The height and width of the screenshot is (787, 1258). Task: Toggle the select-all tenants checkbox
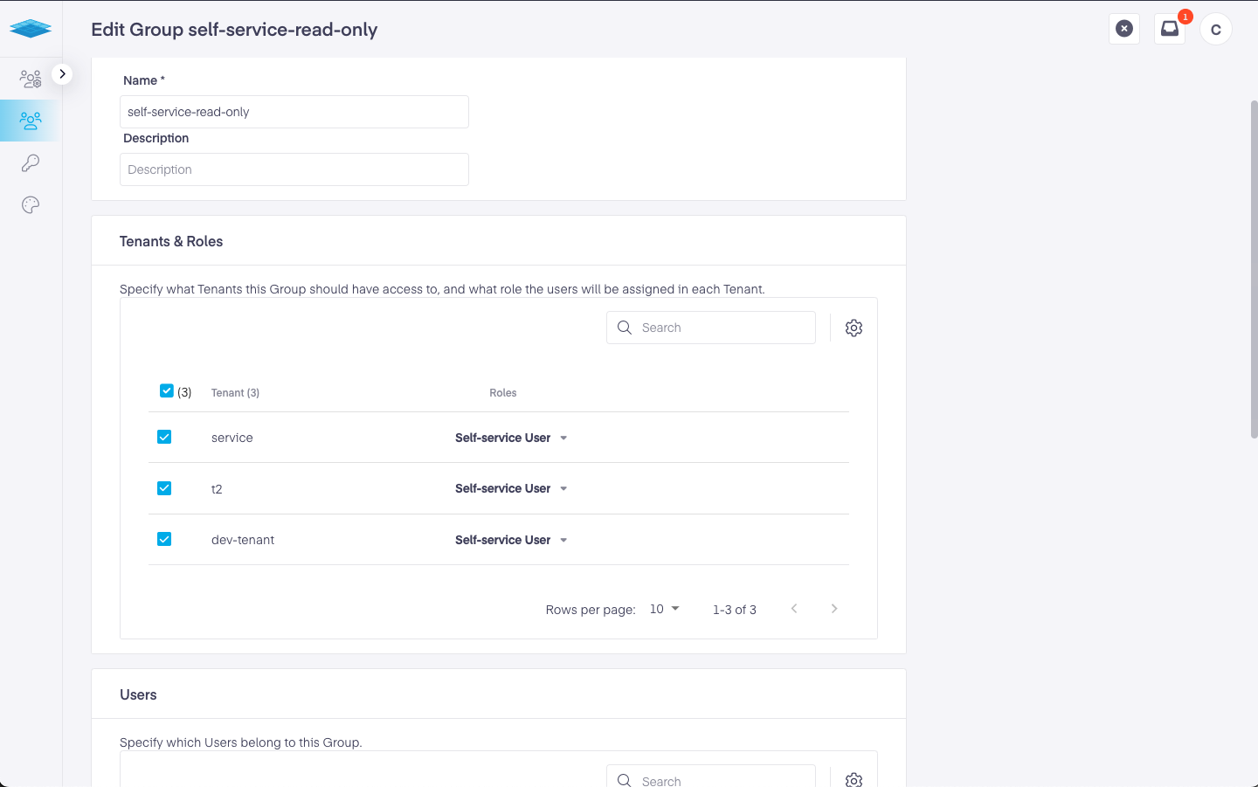point(167,391)
